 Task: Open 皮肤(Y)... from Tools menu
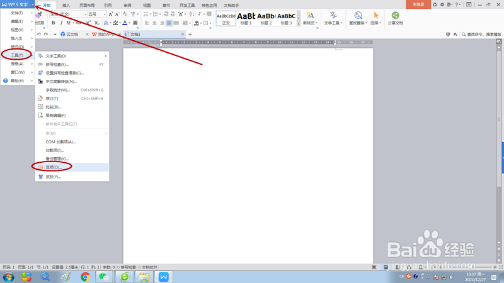72,177
